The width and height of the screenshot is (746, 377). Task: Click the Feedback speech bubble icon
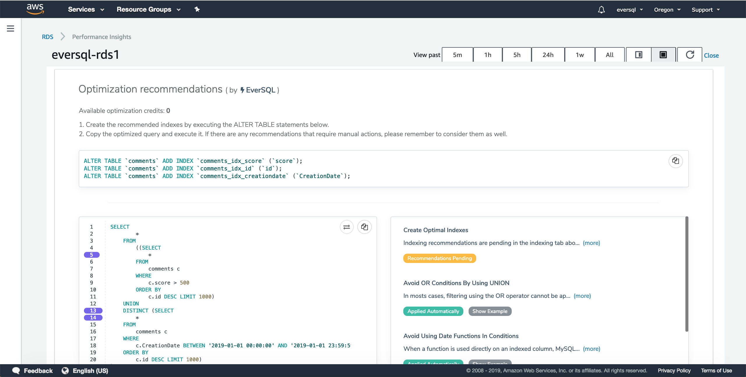click(x=16, y=371)
